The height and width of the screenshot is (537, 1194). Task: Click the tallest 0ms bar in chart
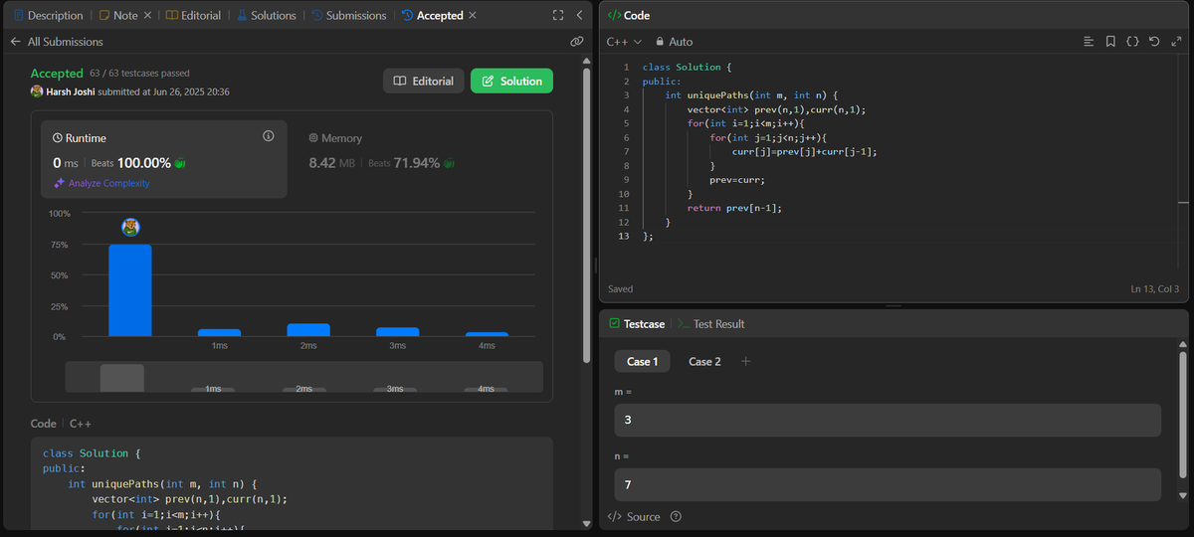[130, 290]
